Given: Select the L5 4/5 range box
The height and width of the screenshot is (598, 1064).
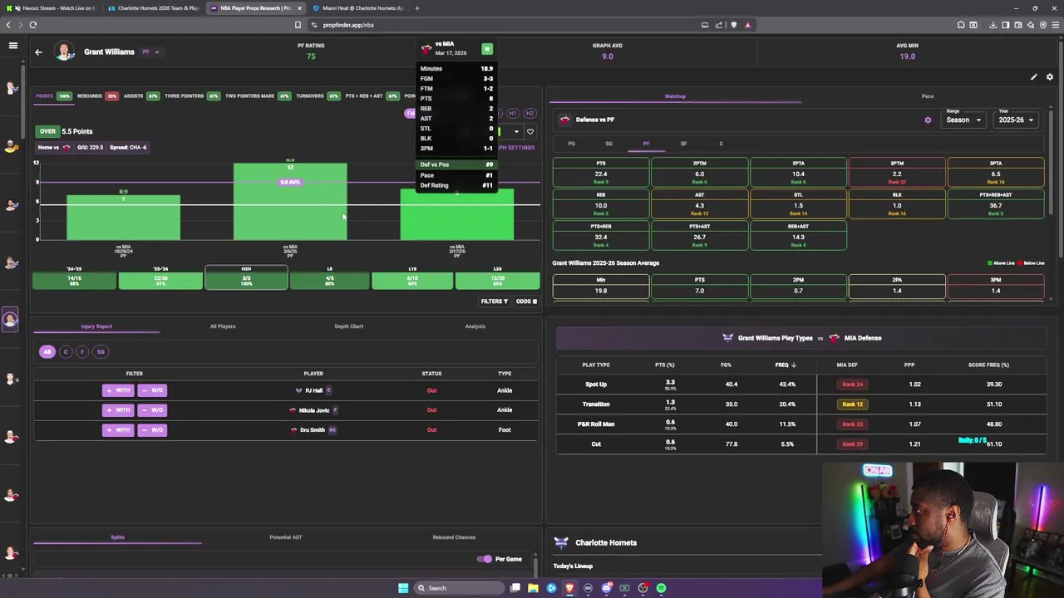Looking at the screenshot, I should pyautogui.click(x=330, y=277).
